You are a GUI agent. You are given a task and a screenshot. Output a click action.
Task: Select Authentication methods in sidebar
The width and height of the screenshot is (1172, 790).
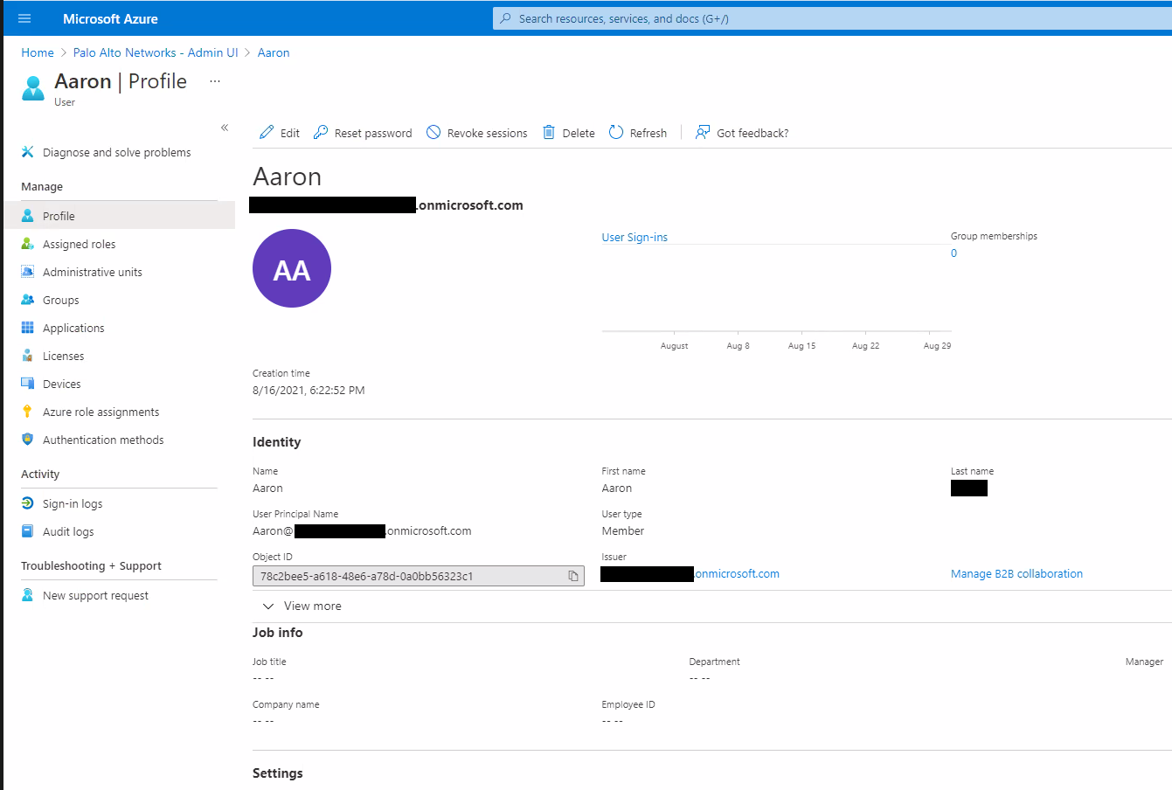coord(103,440)
